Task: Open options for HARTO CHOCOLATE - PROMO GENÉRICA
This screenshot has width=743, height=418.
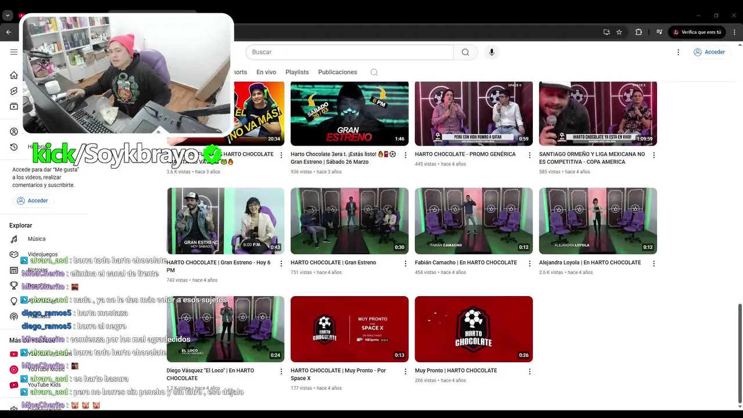Action: (529, 155)
